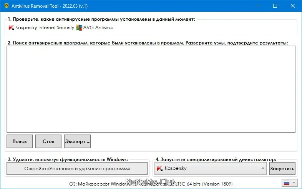Click the app shield icon in title bar
Viewport: 302px width, 189px height.
pos(7,6)
